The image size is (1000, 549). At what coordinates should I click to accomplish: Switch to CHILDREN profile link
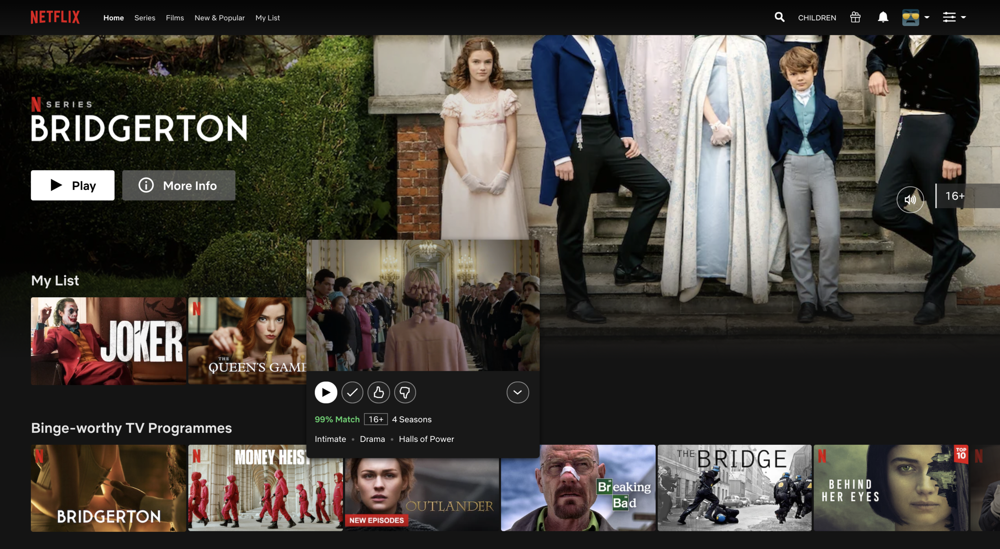[816, 18]
